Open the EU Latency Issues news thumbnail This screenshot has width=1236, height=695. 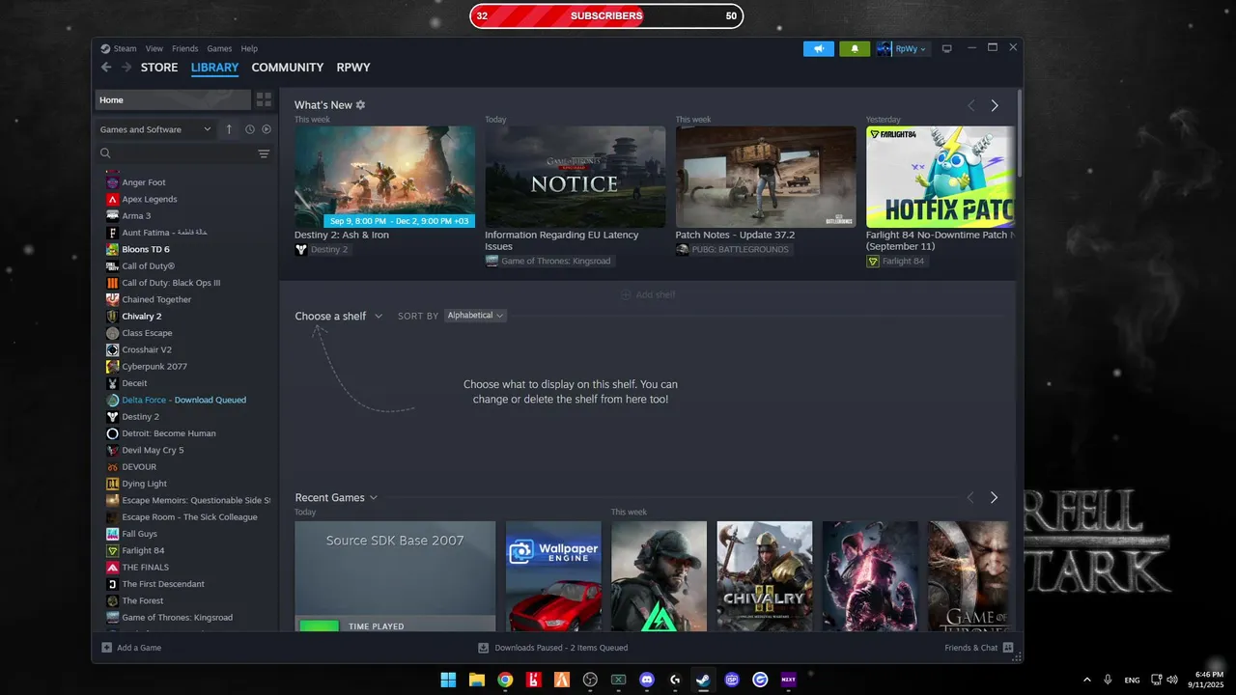(575, 177)
